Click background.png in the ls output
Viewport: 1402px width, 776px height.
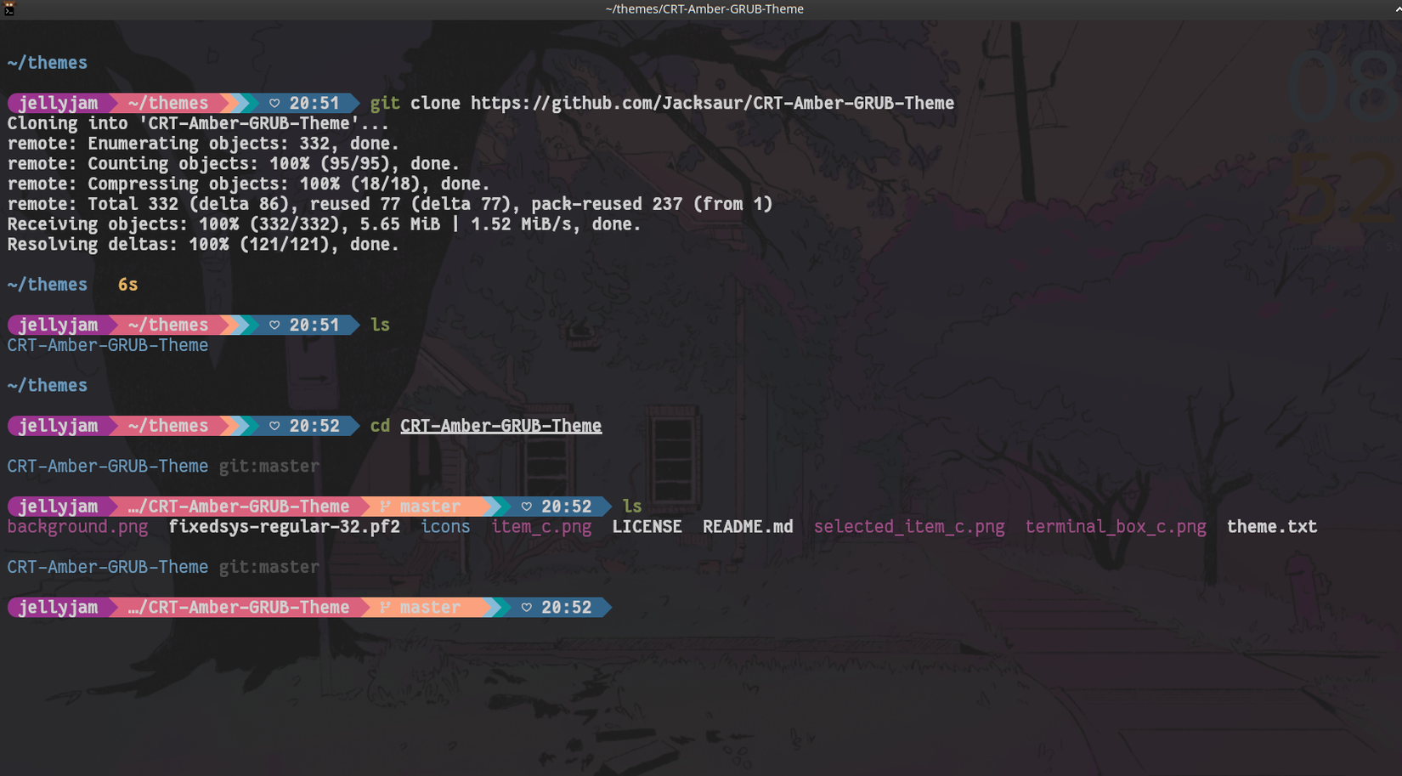(x=77, y=527)
